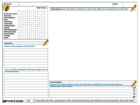Select the word UNIT in the list
Screen dimensions: 140x105
click(6, 38)
